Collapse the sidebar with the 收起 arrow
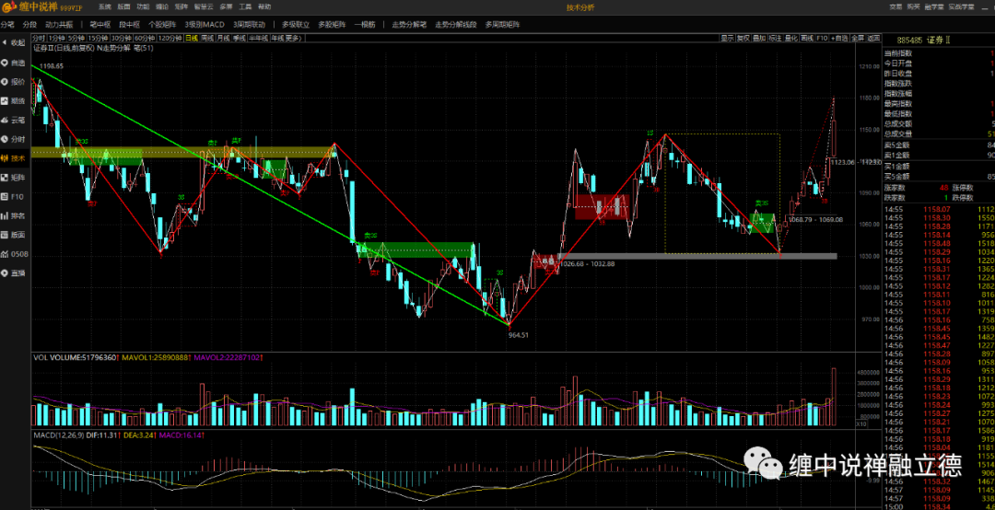 click(5, 42)
